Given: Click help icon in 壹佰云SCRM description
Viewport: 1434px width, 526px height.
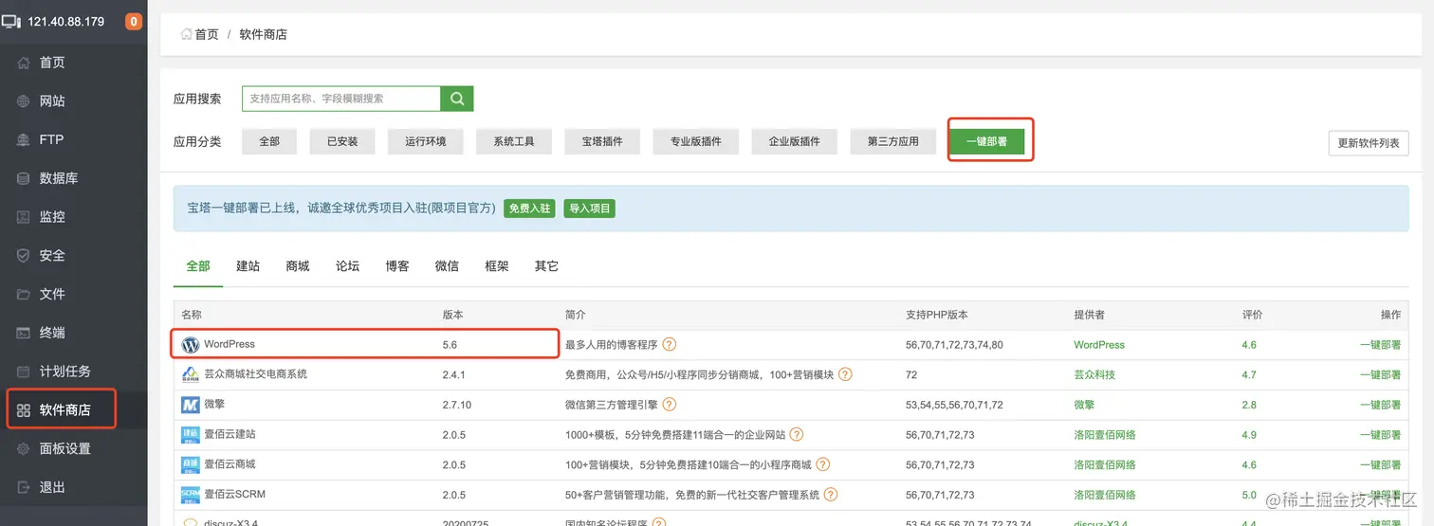Looking at the screenshot, I should click(832, 495).
